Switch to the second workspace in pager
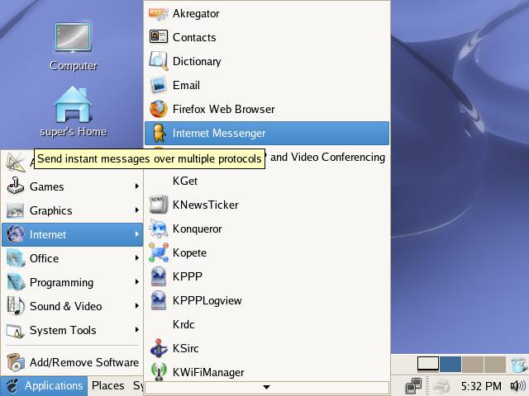The width and height of the screenshot is (529, 396). click(450, 364)
